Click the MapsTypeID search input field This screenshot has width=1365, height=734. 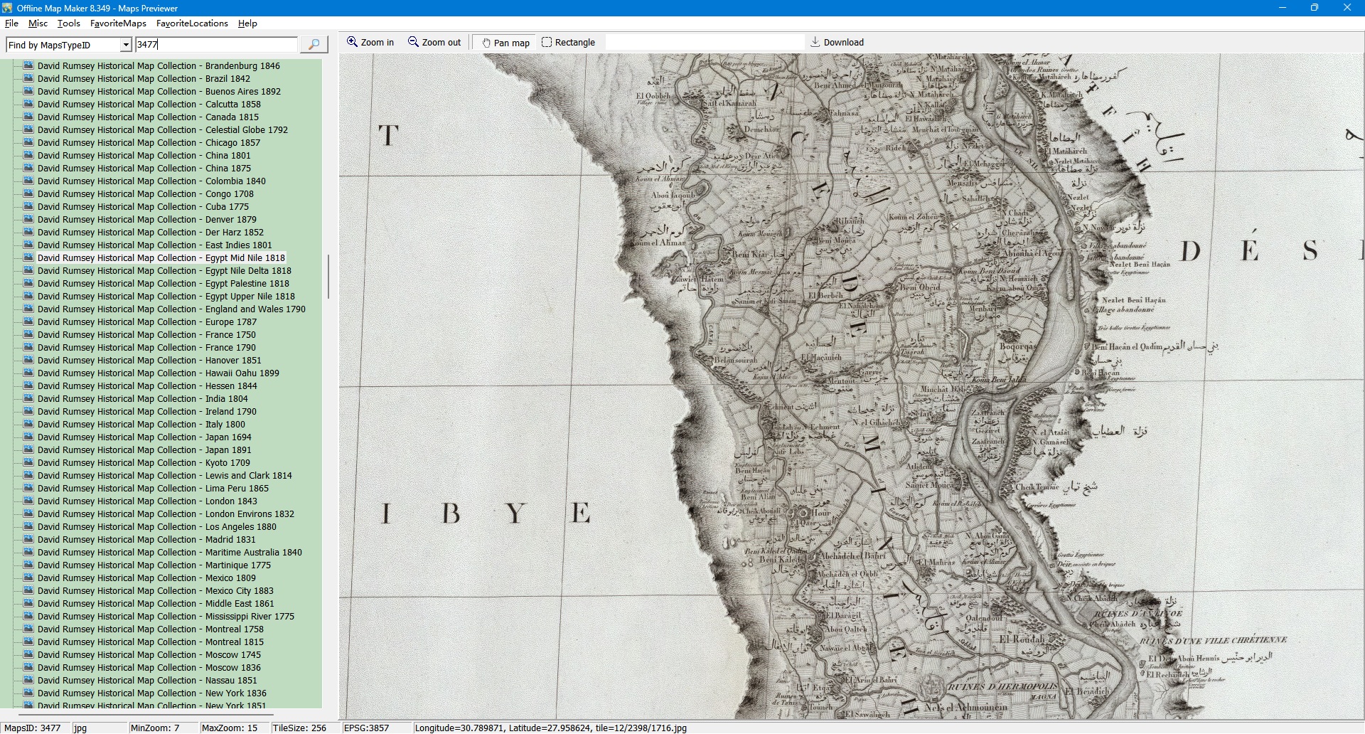pyautogui.click(x=216, y=45)
